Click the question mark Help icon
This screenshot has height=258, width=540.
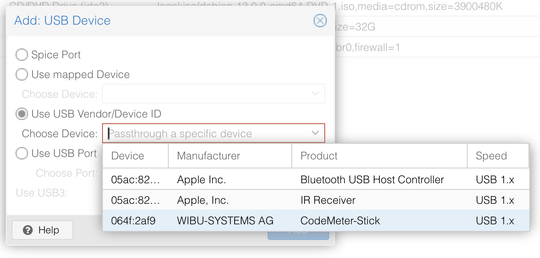[x=28, y=230]
